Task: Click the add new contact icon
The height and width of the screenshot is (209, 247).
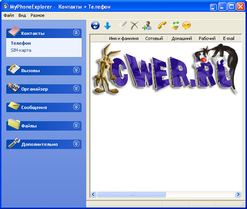Action: [x=147, y=26]
